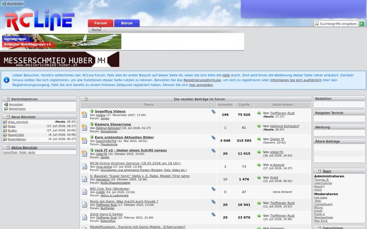Jump to first new post in rock IT v2
Viewport: 367px width, 229px height.
point(92,150)
